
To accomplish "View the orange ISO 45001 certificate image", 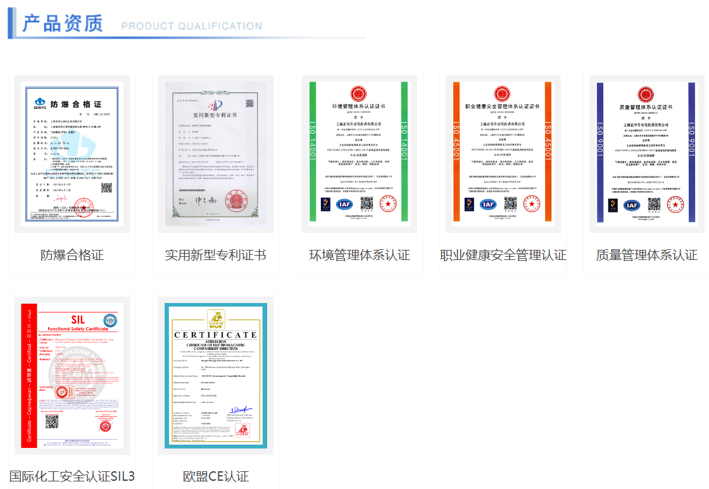I will coord(503,152).
